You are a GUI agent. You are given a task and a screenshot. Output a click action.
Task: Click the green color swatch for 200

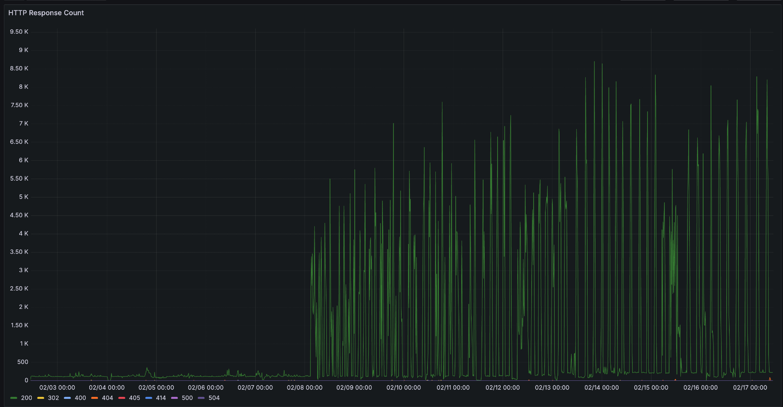click(14, 398)
